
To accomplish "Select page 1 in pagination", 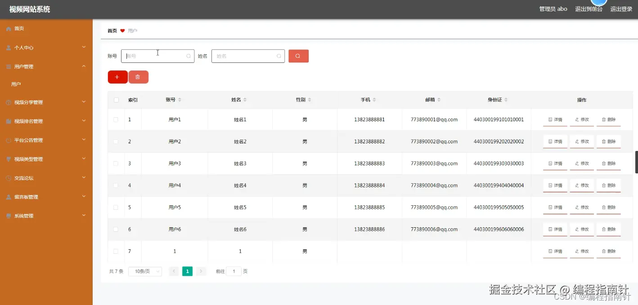I will coord(187,271).
